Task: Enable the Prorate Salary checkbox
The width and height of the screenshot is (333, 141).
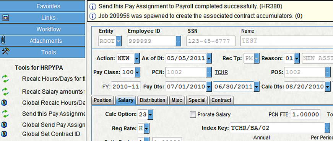Action: (x=193, y=115)
